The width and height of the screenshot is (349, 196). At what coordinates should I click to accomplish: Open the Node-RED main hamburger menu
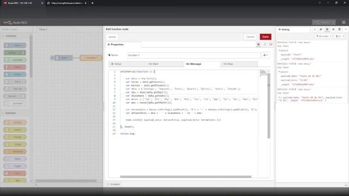344,22
